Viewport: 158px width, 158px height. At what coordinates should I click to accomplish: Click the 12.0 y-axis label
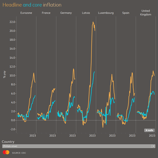12,67
